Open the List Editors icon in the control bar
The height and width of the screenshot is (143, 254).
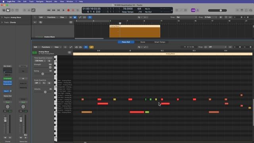click(237, 10)
